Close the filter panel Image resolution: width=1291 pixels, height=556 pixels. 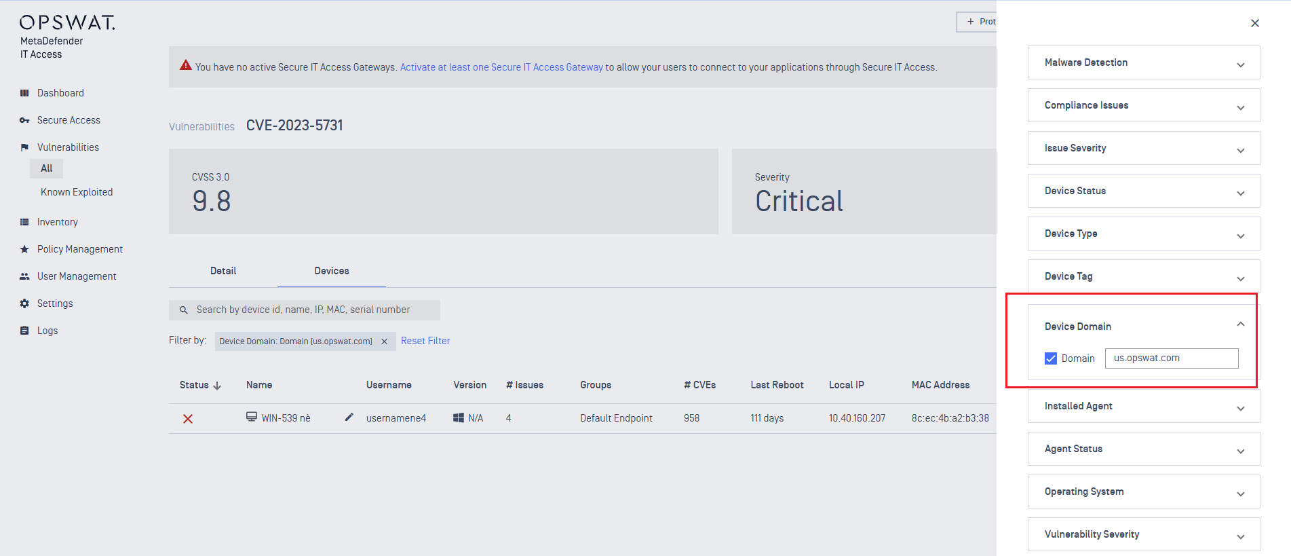(1255, 23)
